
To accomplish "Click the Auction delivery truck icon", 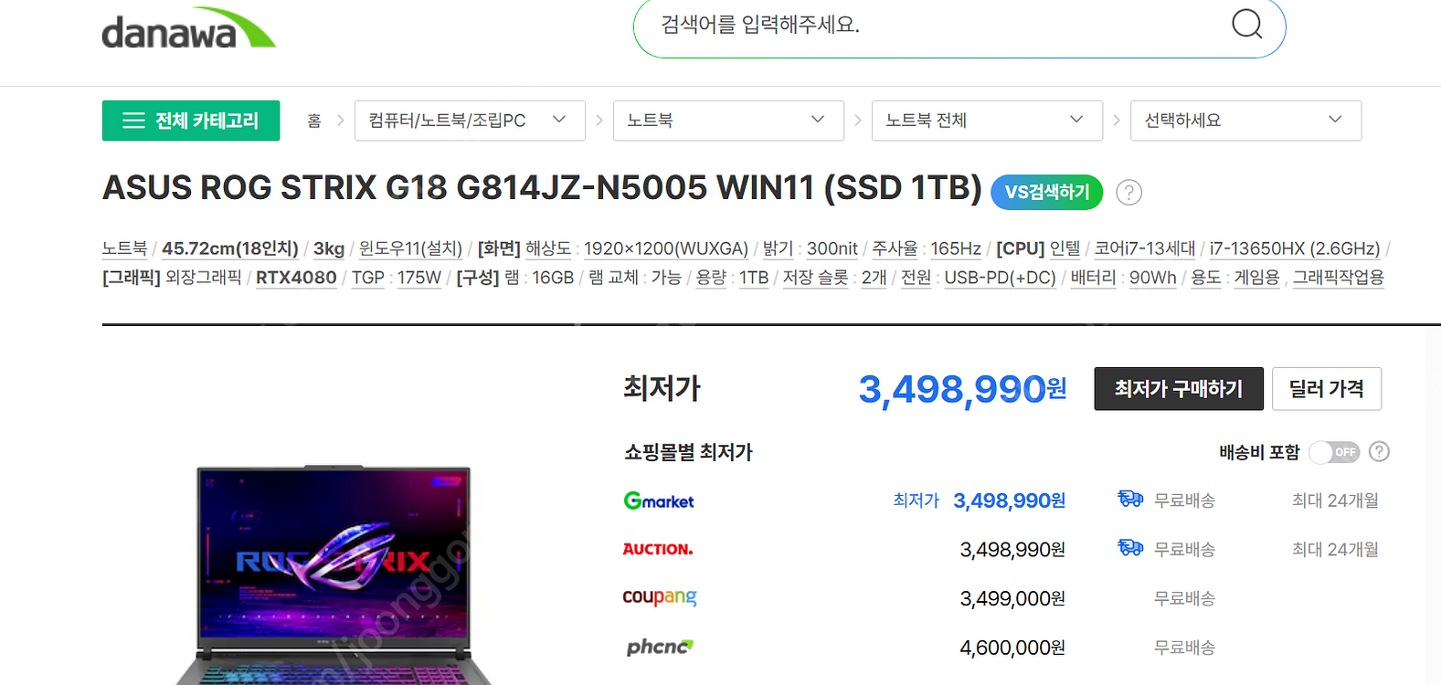I will tap(1130, 549).
